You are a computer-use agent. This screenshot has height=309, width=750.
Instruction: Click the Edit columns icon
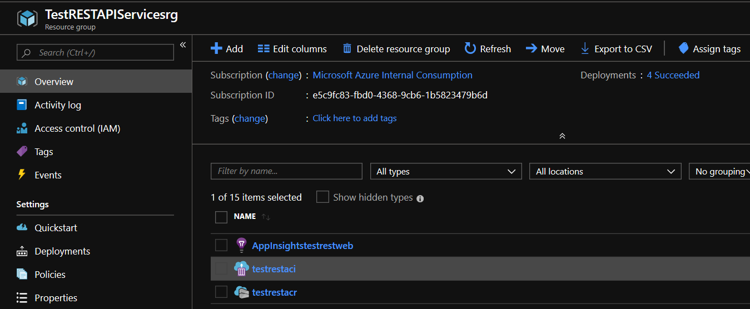(264, 49)
